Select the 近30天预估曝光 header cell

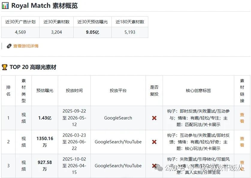(x=93, y=22)
